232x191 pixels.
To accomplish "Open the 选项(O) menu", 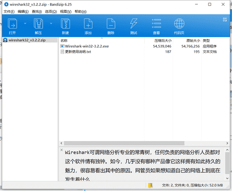I will 51,11.
